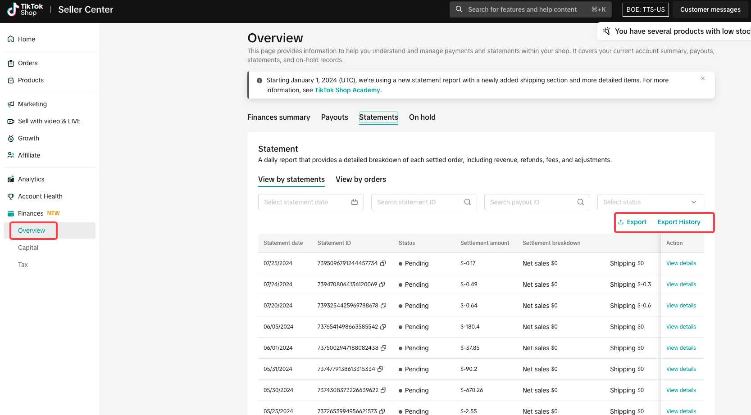Screen dimensions: 751x415
Task: Click Pending status of 06/05/2024 row
Action: pyautogui.click(x=414, y=327)
